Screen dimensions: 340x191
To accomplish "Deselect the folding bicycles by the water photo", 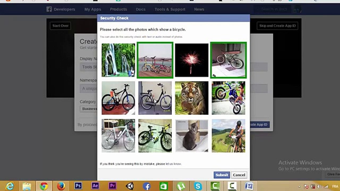I will tap(155, 60).
